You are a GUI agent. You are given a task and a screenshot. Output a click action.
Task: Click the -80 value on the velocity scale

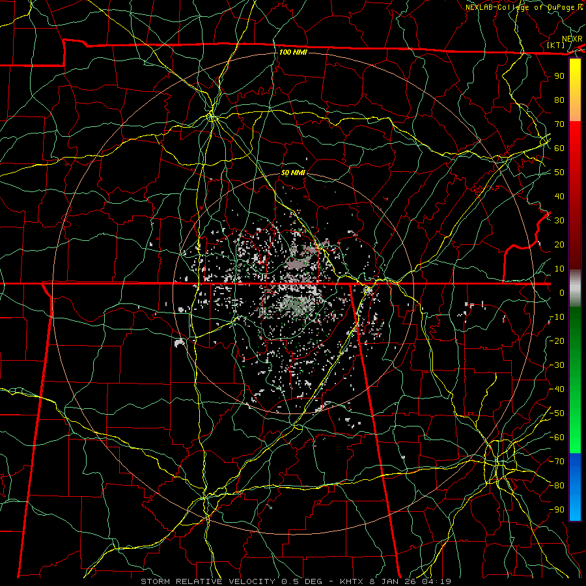(x=557, y=486)
